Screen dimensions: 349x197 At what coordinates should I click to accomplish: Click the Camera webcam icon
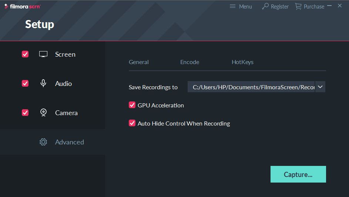43,113
